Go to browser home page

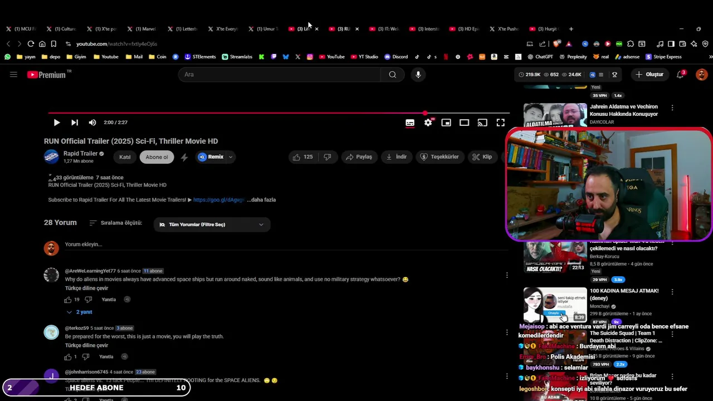tap(42, 44)
